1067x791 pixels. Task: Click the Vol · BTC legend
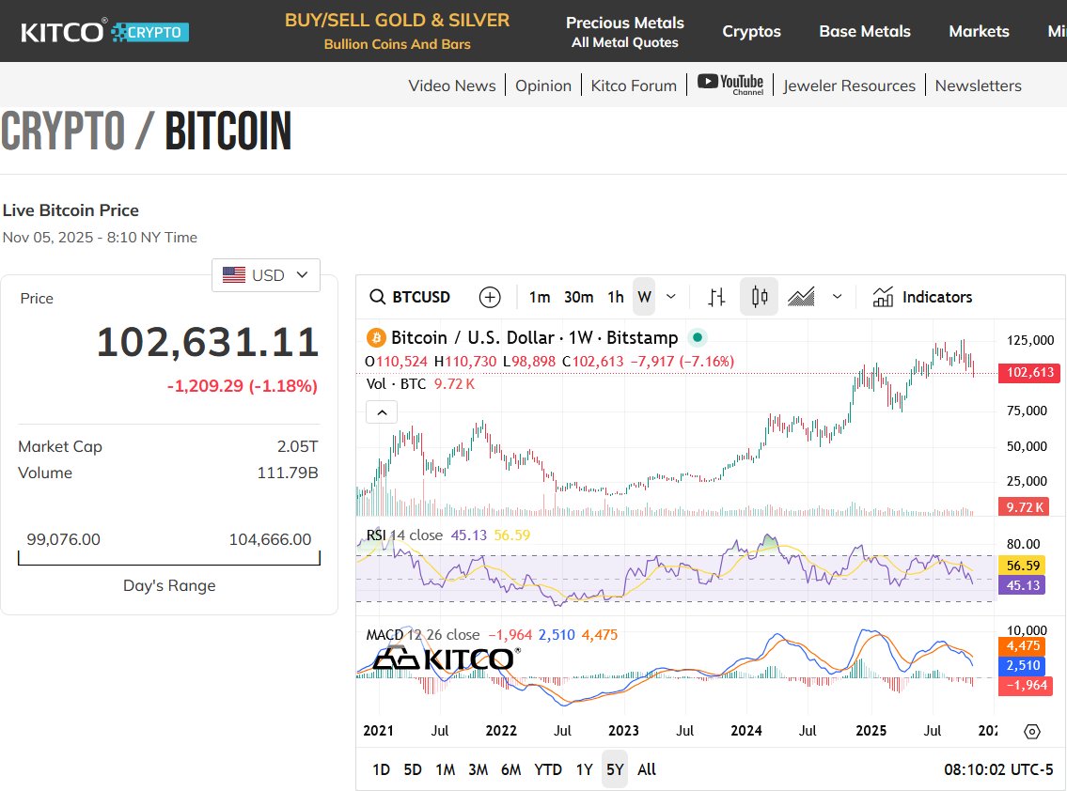click(396, 383)
